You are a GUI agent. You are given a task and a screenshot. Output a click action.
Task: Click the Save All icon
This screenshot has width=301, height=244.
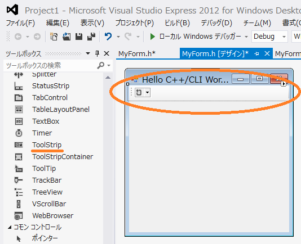click(x=91, y=37)
